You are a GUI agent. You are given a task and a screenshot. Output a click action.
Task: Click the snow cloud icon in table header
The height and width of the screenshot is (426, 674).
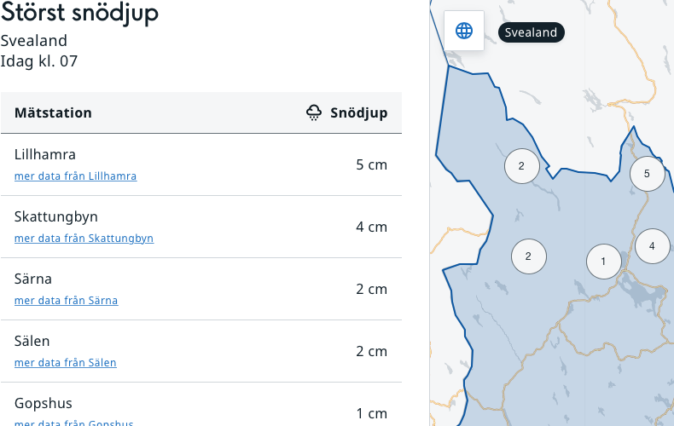click(314, 113)
